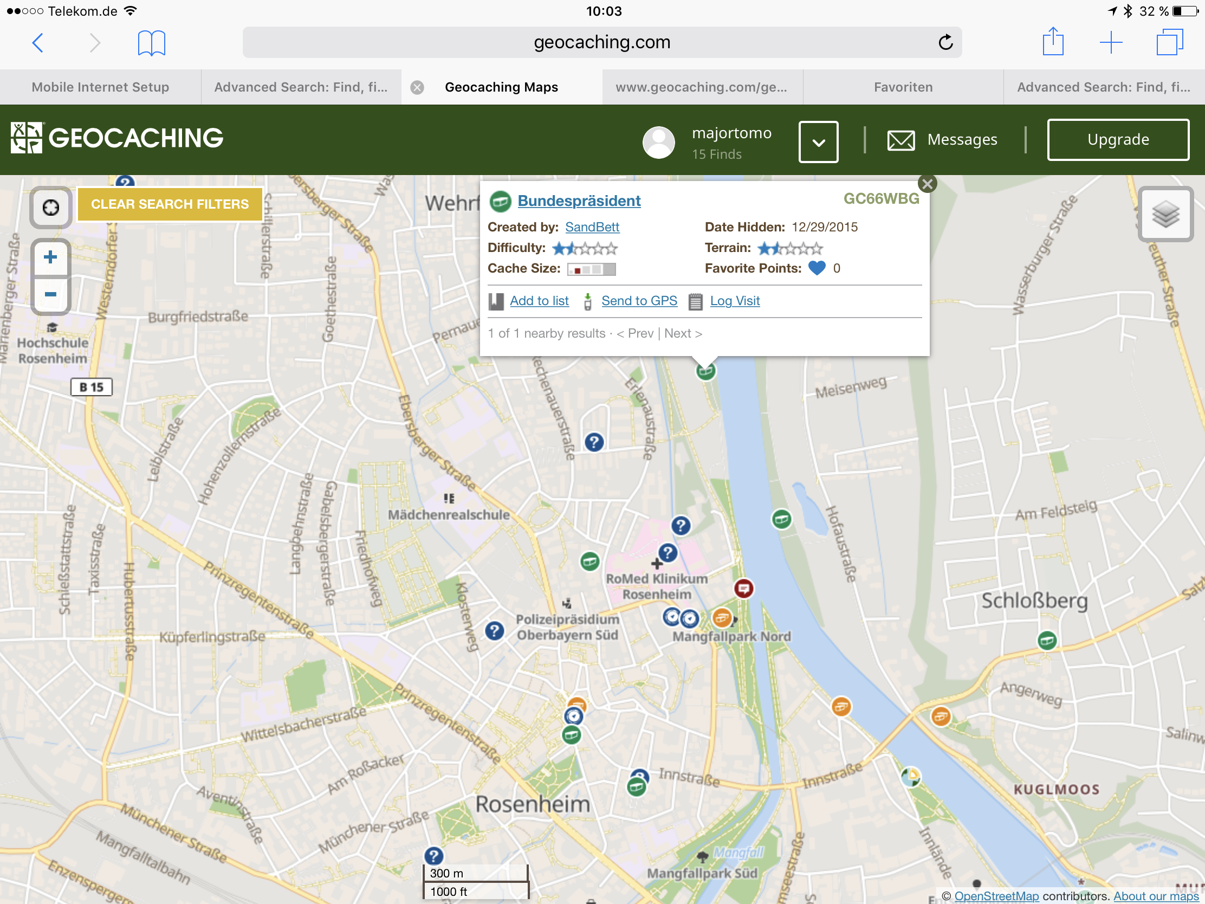1205x904 pixels.
Task: Click the blue favorite points heart
Action: [816, 268]
